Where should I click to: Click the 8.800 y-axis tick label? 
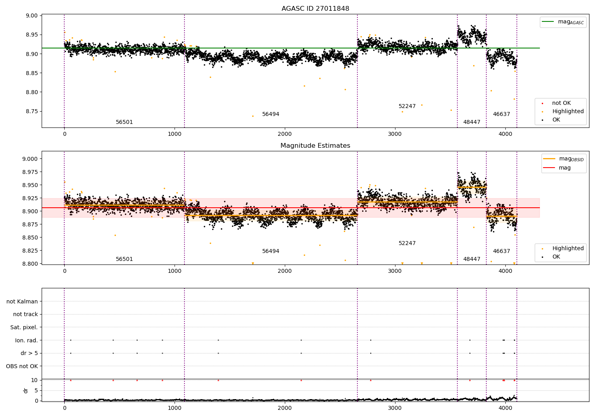30,264
